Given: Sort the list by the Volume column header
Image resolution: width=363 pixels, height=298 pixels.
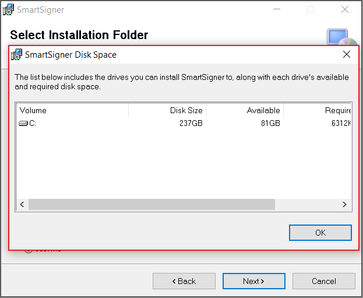Looking at the screenshot, I should [x=72, y=110].
